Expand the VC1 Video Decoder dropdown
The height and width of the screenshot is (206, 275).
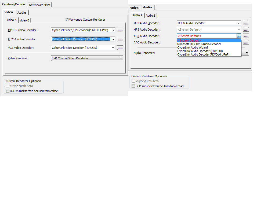click(113, 48)
